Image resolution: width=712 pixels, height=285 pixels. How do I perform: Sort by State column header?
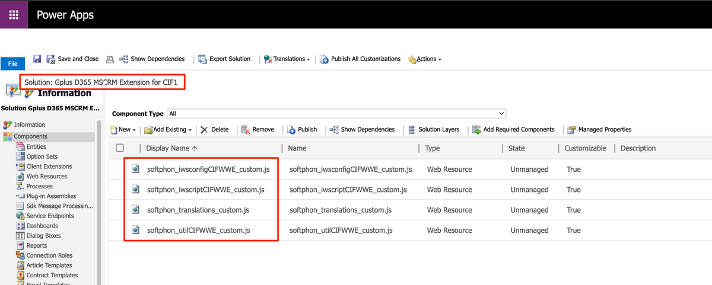(516, 148)
